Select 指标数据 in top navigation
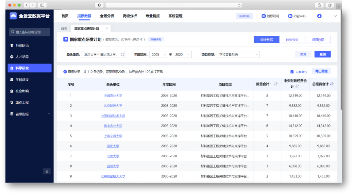 coord(84,16)
